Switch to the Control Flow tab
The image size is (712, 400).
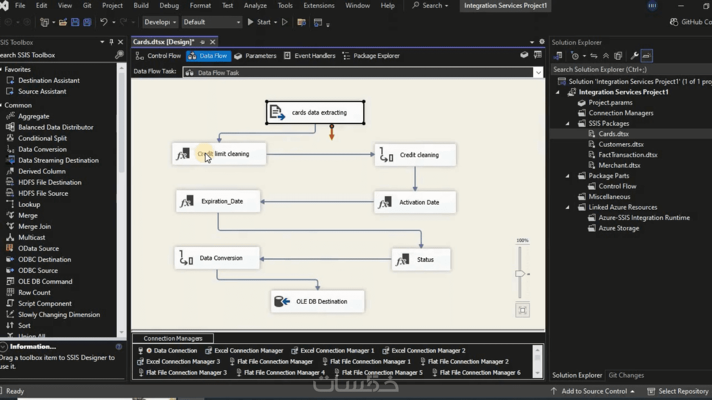[158, 56]
